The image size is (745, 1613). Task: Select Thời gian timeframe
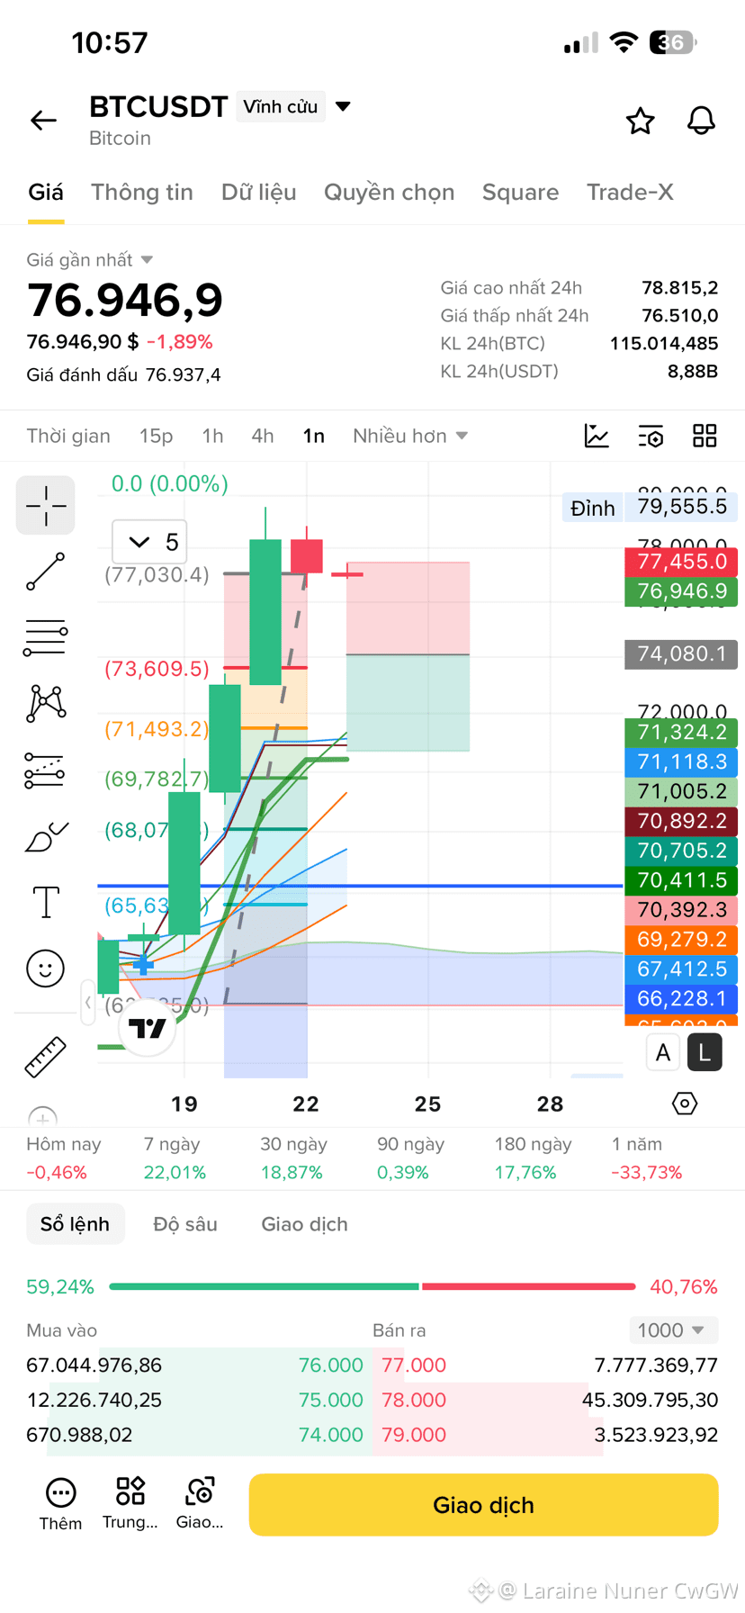coord(68,436)
